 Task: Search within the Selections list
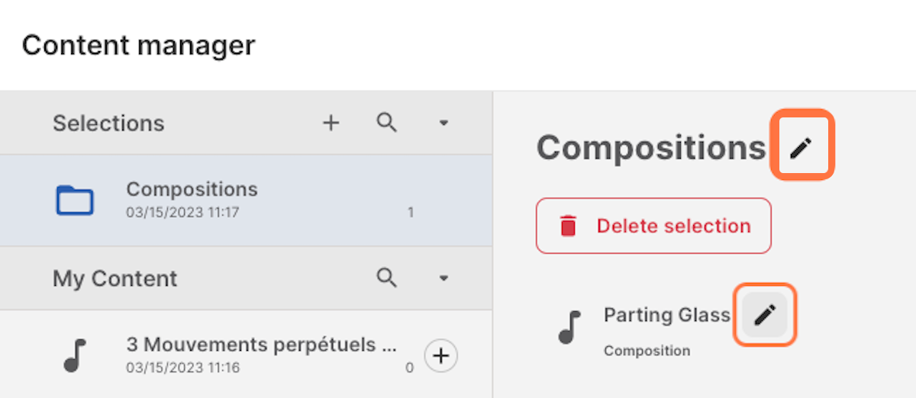coord(387,123)
